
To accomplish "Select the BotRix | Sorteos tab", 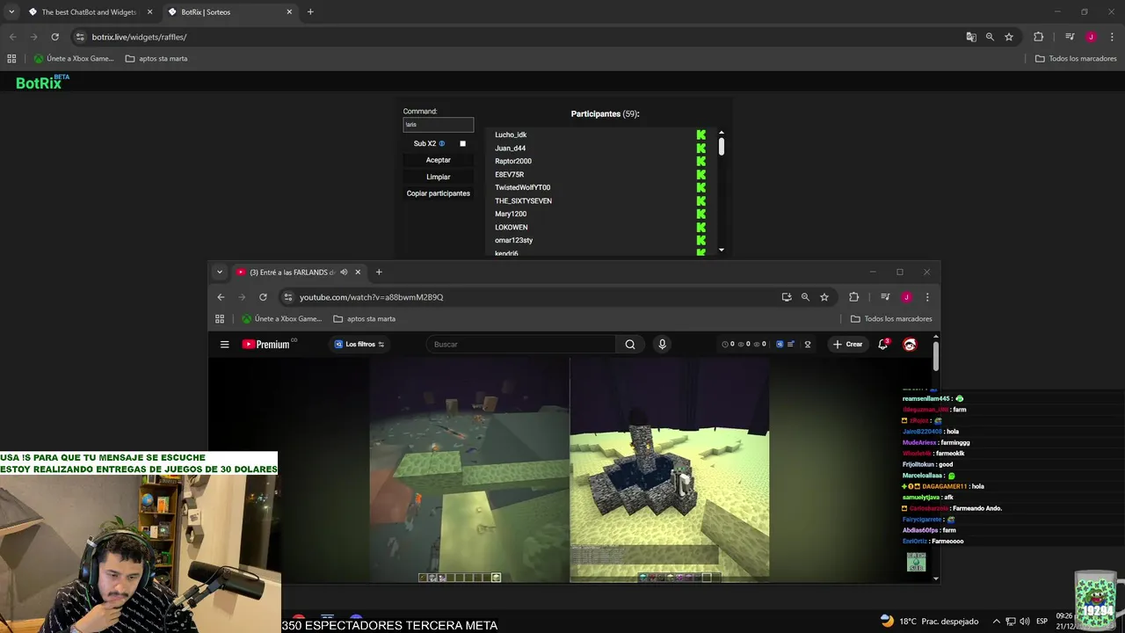I will (229, 12).
